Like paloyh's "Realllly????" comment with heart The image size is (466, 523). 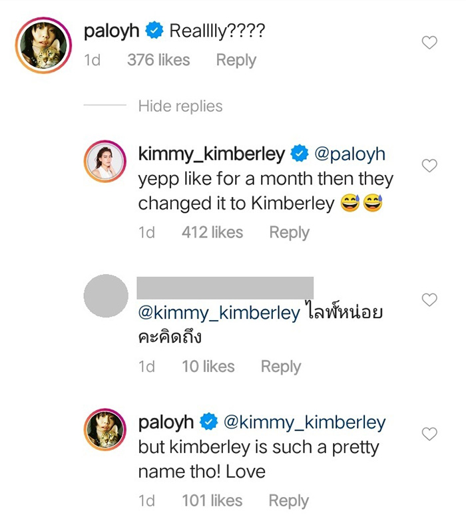430,43
